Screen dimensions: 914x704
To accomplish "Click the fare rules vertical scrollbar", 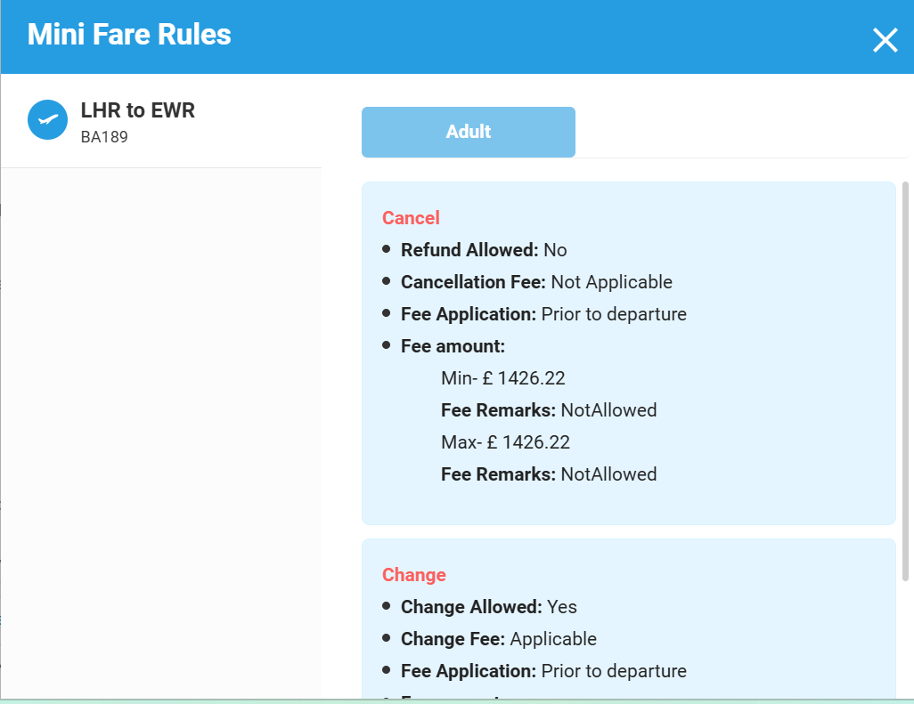I will (906, 381).
